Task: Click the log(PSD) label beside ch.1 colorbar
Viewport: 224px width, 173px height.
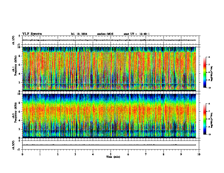Action: [212, 74]
